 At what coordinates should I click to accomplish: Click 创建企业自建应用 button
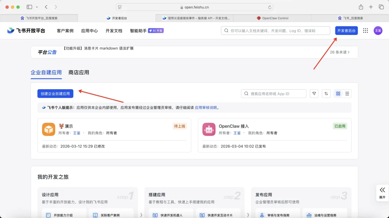[x=55, y=94]
